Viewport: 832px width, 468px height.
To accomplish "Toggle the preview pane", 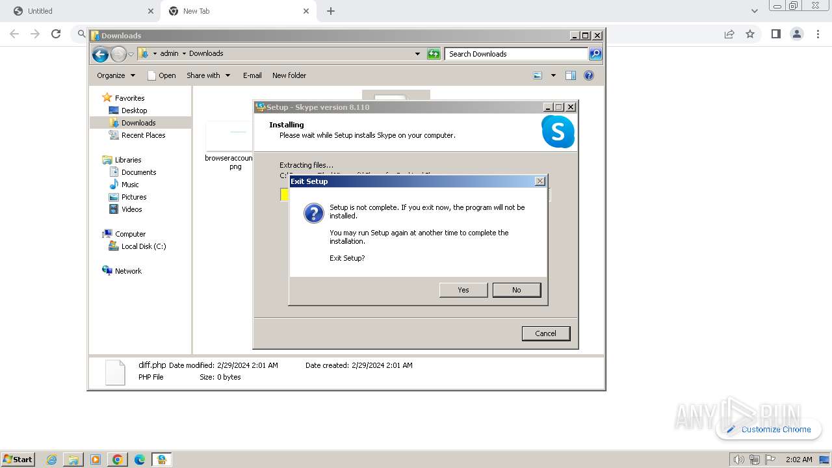I will [x=571, y=75].
